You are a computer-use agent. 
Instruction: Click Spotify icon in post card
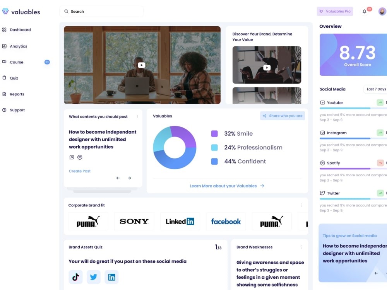[80, 157]
